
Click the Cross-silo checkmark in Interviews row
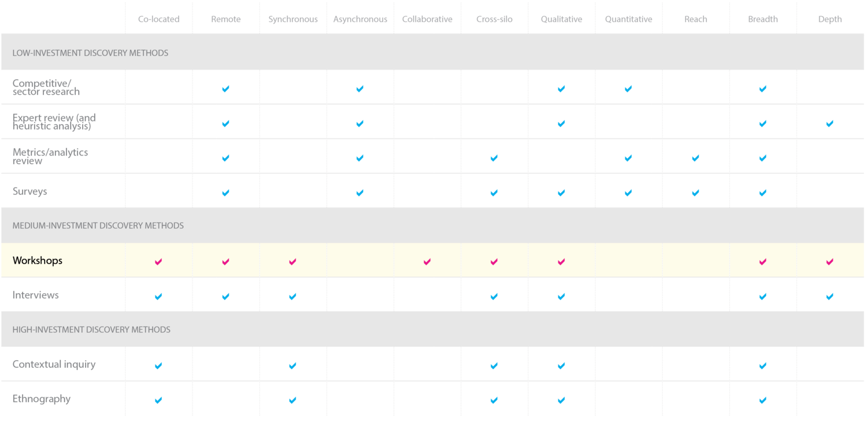[494, 296]
